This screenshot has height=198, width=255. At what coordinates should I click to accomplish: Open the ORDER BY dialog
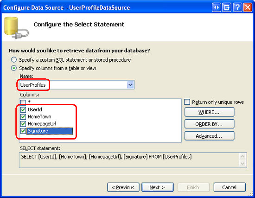click(x=209, y=124)
